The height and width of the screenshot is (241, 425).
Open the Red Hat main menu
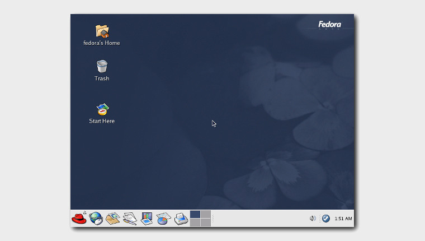tap(79, 219)
